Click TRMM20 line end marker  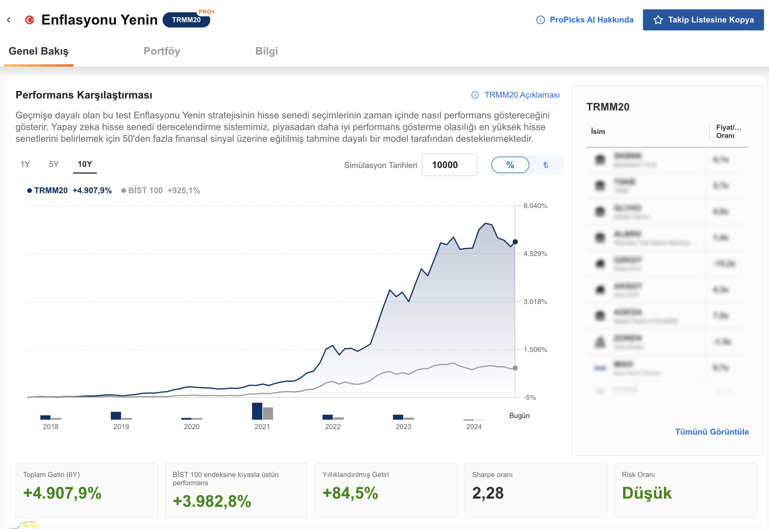click(515, 242)
